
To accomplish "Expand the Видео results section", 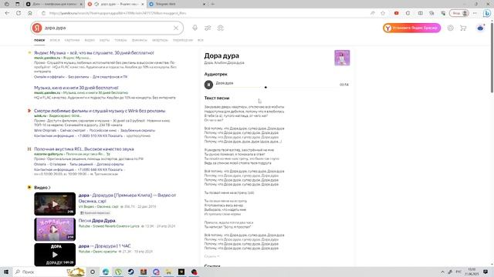I will [42, 188].
